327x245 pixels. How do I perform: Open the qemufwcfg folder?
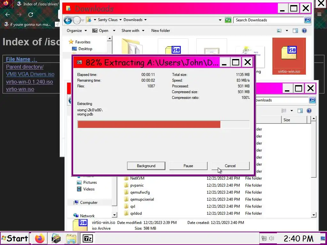click(x=140, y=192)
